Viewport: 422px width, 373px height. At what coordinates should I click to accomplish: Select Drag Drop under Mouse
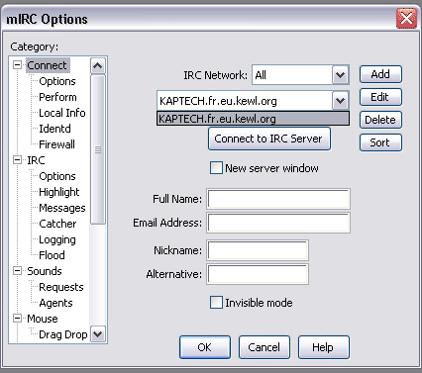[63, 334]
